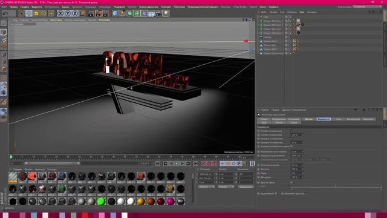The height and width of the screenshot is (218, 387).
Task: Select the bright green material sphere
Action: pos(101,202)
